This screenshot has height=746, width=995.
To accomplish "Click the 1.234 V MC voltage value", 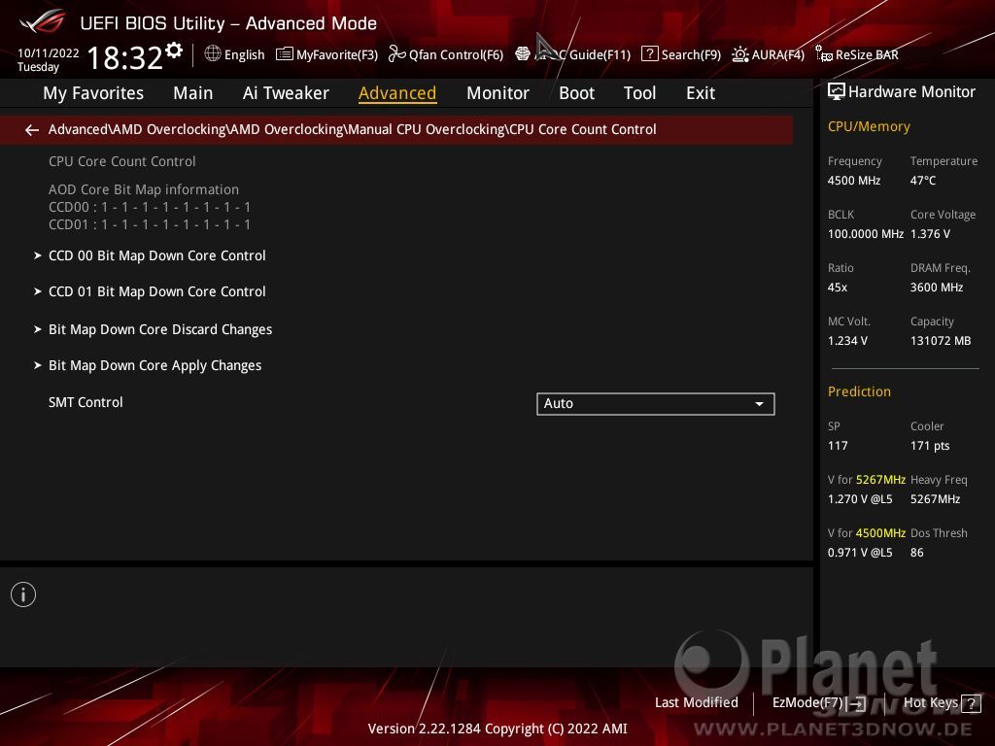I will coord(847,341).
